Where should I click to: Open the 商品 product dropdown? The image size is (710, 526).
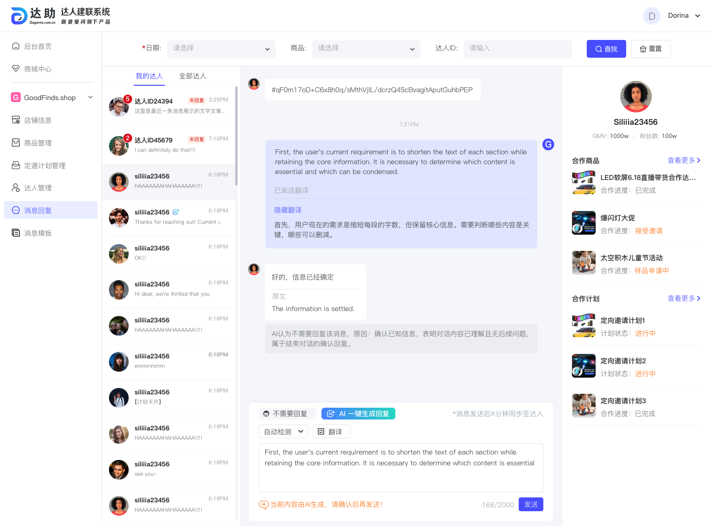366,49
